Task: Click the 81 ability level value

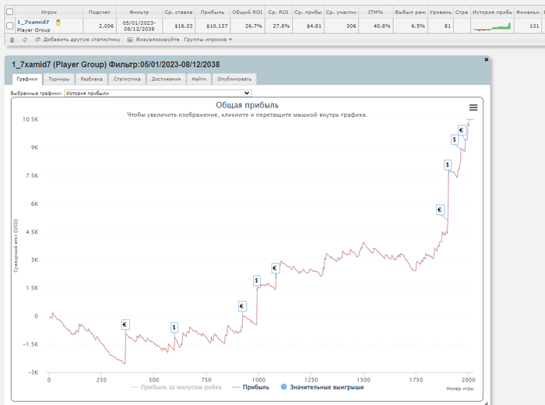Action: tap(448, 26)
